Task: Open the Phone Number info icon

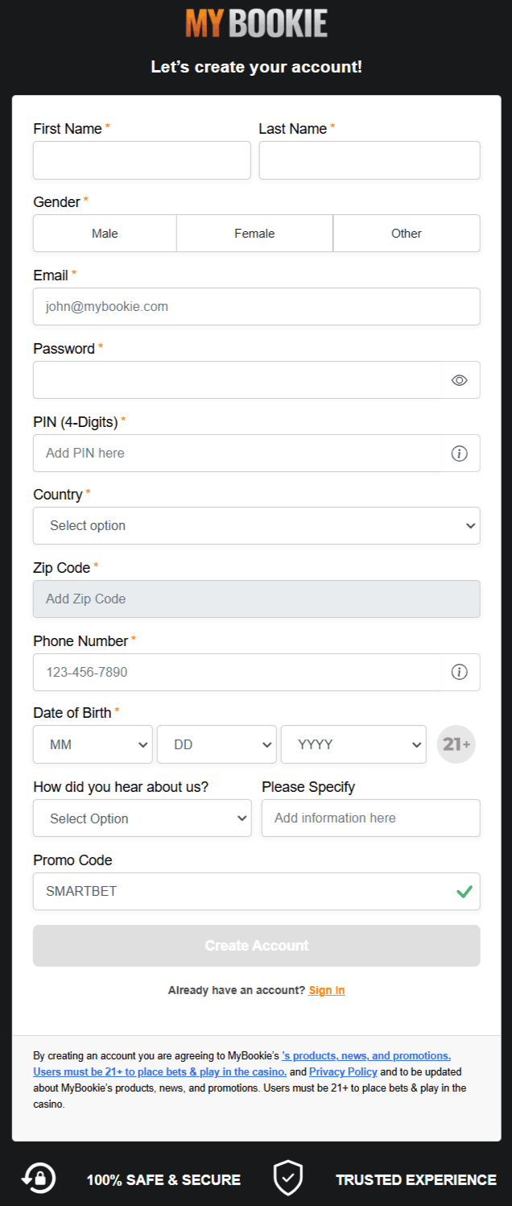Action: click(460, 672)
